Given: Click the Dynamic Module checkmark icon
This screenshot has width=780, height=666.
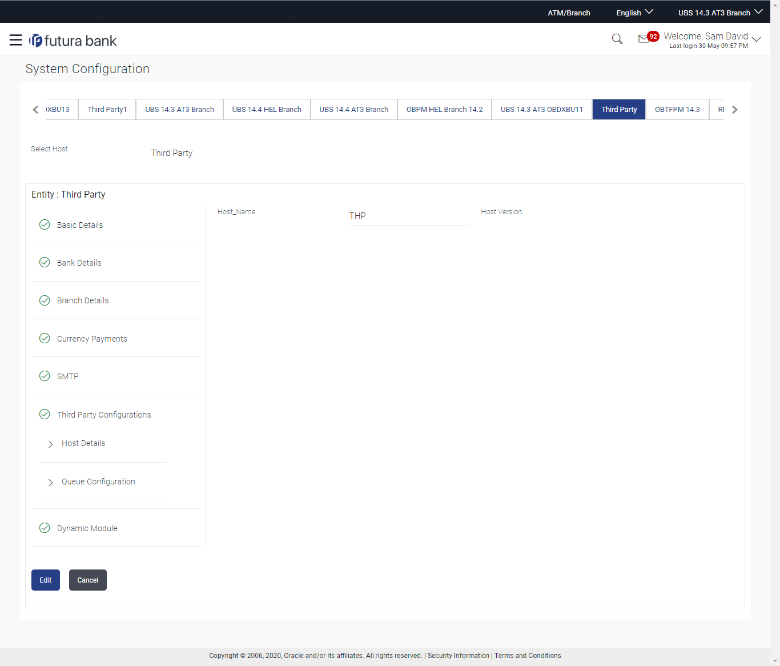Looking at the screenshot, I should [x=45, y=528].
